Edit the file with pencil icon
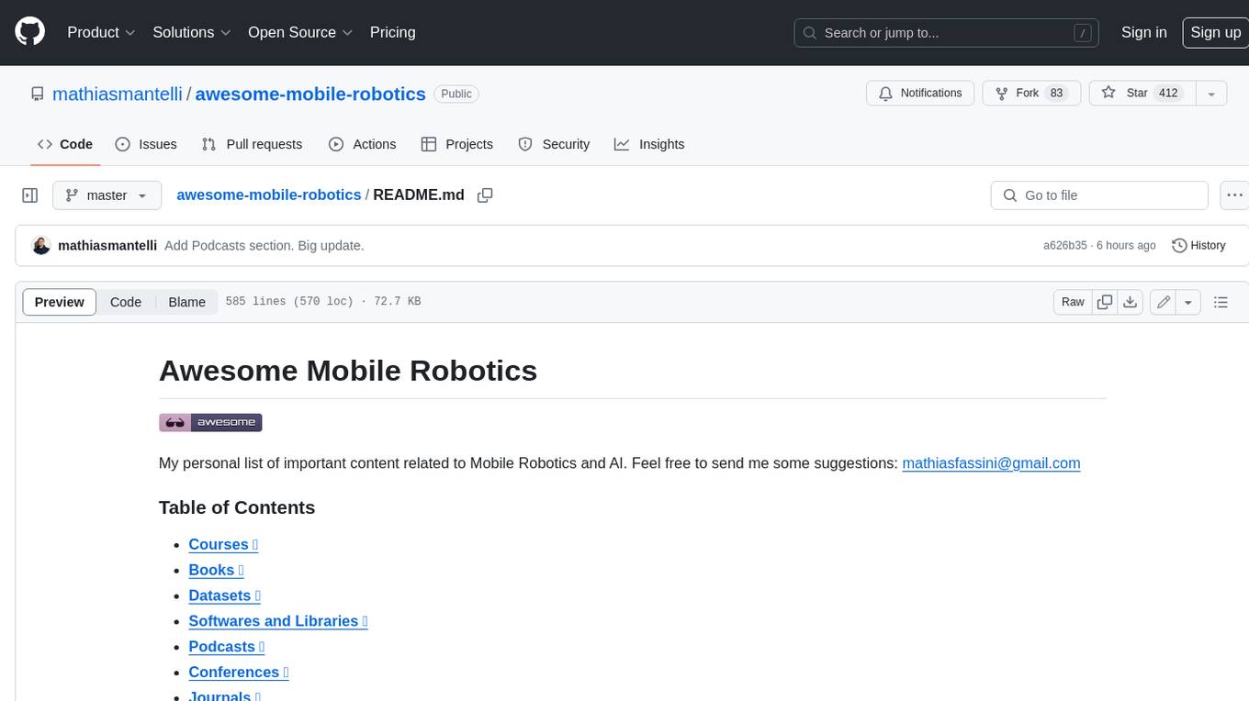 1164,302
